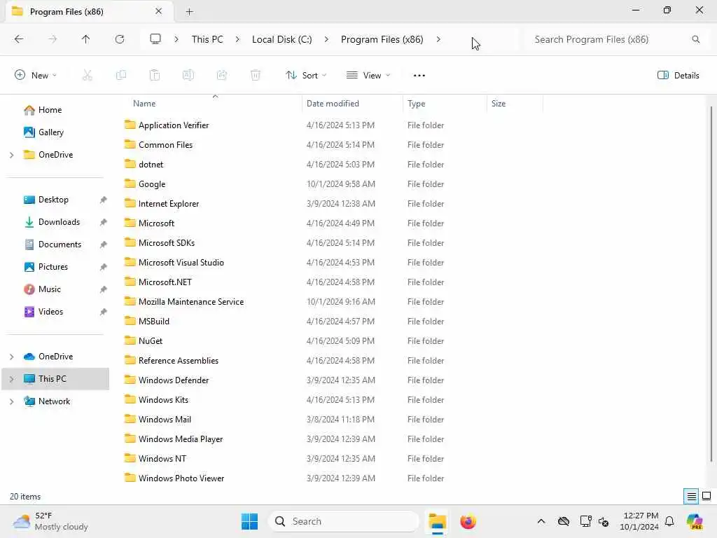Screen dimensions: 717x538
Task: Click the PC monitor icon in address bar
Action: (155, 39)
